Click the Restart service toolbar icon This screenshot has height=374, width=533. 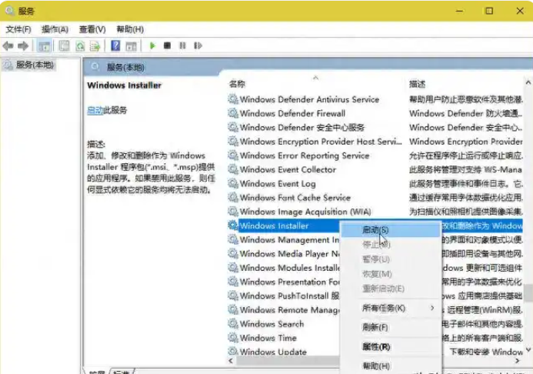pyautogui.click(x=198, y=45)
